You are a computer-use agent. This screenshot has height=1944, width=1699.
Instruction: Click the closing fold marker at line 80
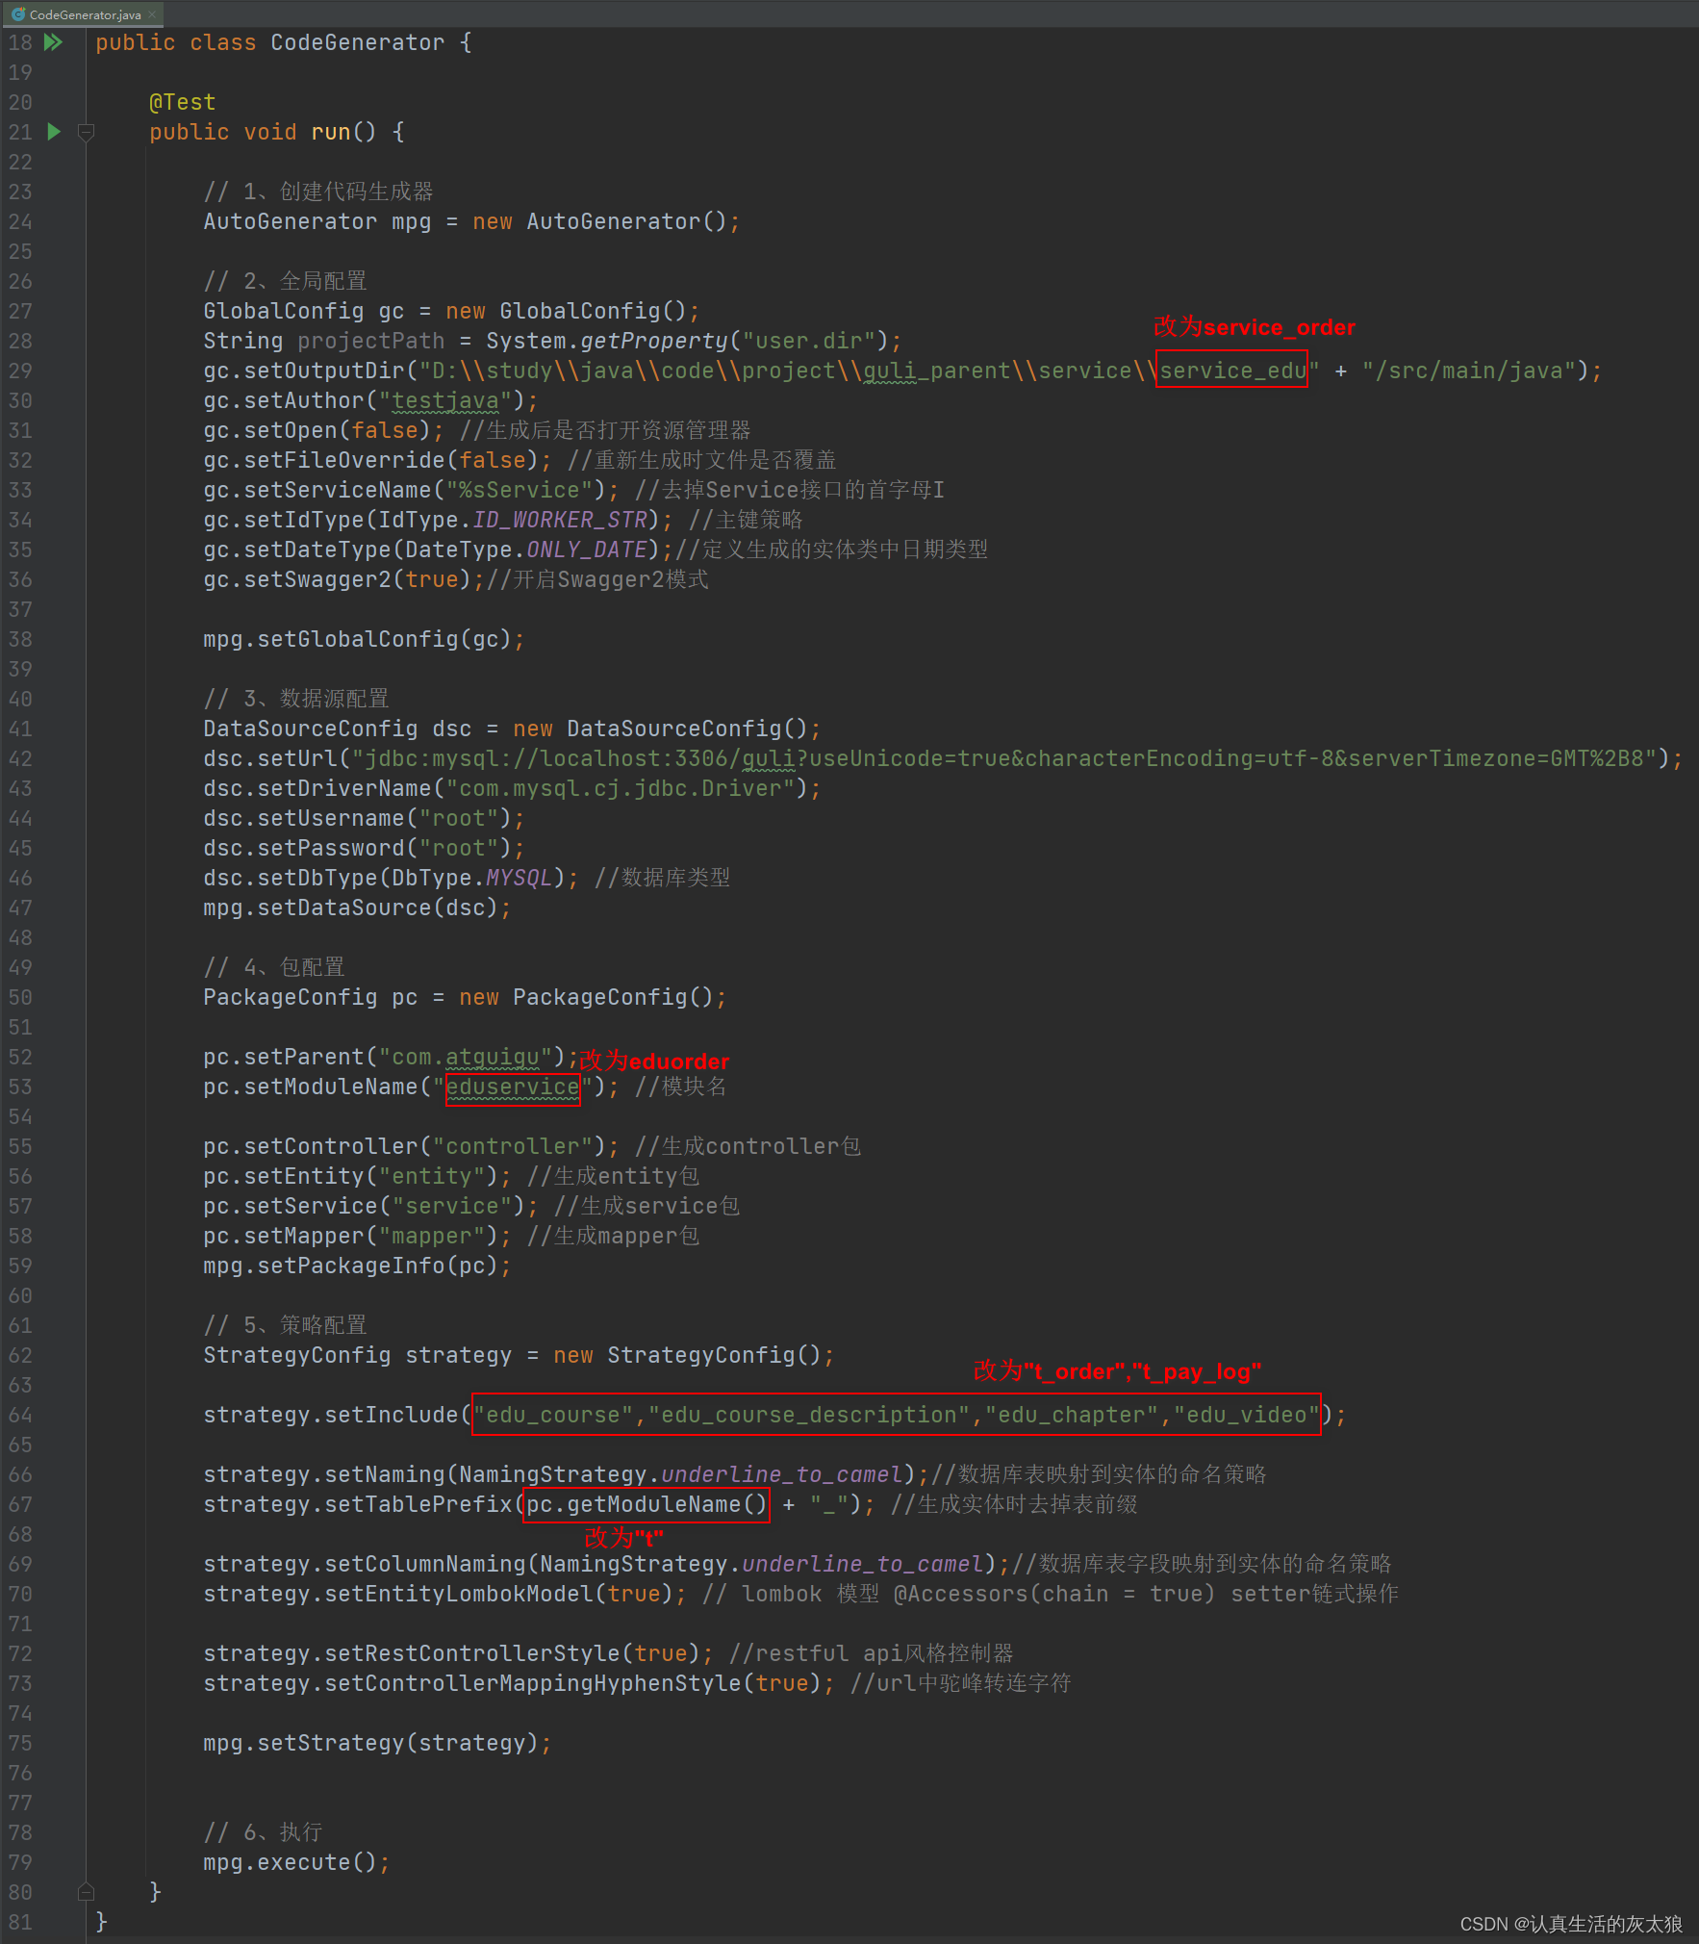86,1891
